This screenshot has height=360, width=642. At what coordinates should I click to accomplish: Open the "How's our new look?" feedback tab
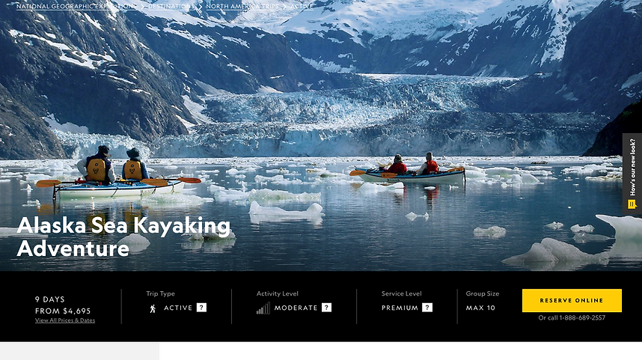632,173
